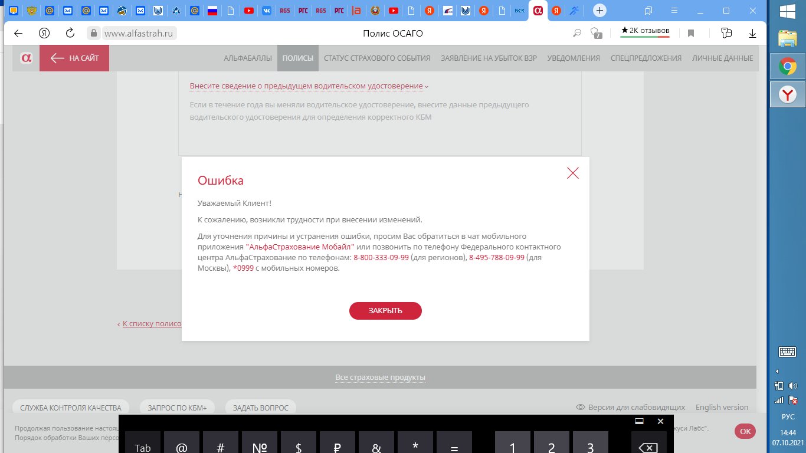This screenshot has height=453, width=806.
Task: Reload the page with the refresh icon
Action: (70, 34)
